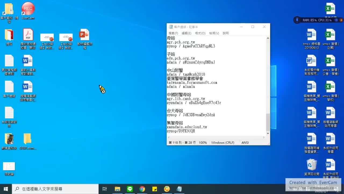Open the paint palette taskbar icon
The width and height of the screenshot is (344, 194).
[x=167, y=189]
